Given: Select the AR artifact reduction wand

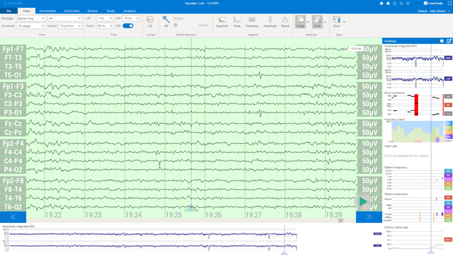Looking at the screenshot, I should coord(165,19).
